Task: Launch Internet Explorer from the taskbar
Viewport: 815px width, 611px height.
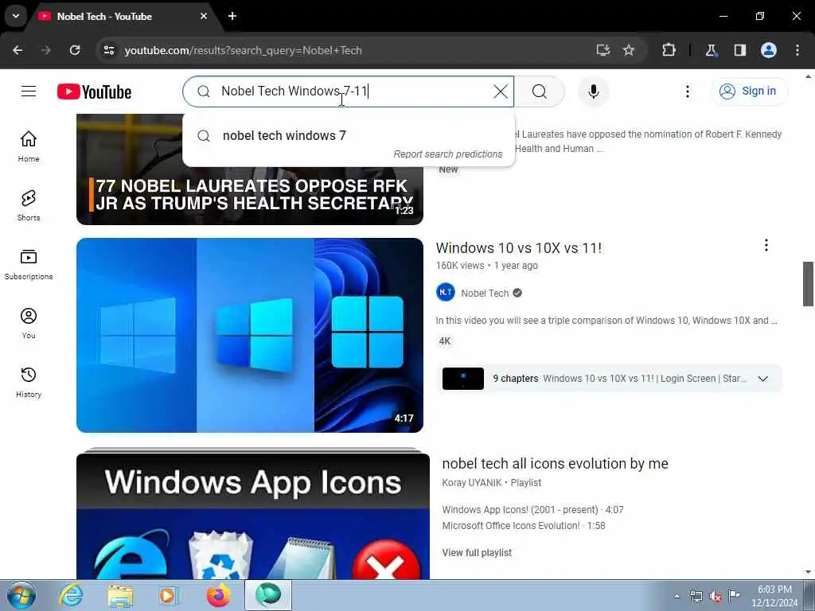Action: [x=71, y=595]
